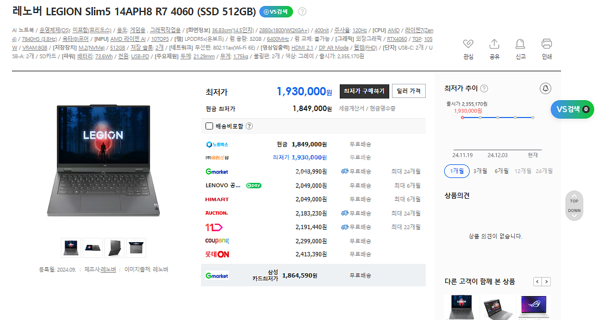Open LENOVO 공식몰 2,049,000원 price
This screenshot has width=598, height=320.
pos(311,186)
